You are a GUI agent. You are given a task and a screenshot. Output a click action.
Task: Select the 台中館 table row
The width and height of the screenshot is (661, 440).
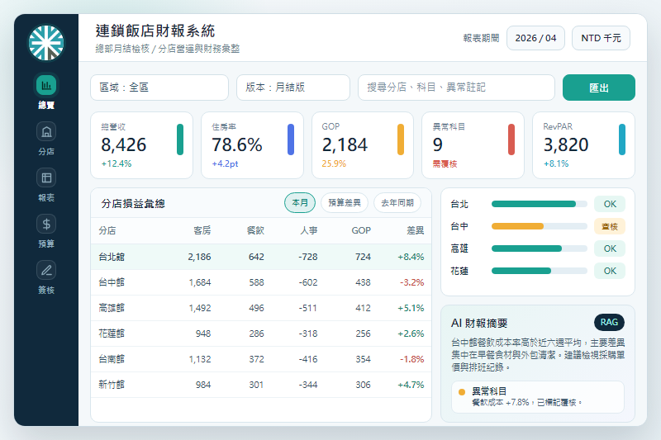point(261,282)
